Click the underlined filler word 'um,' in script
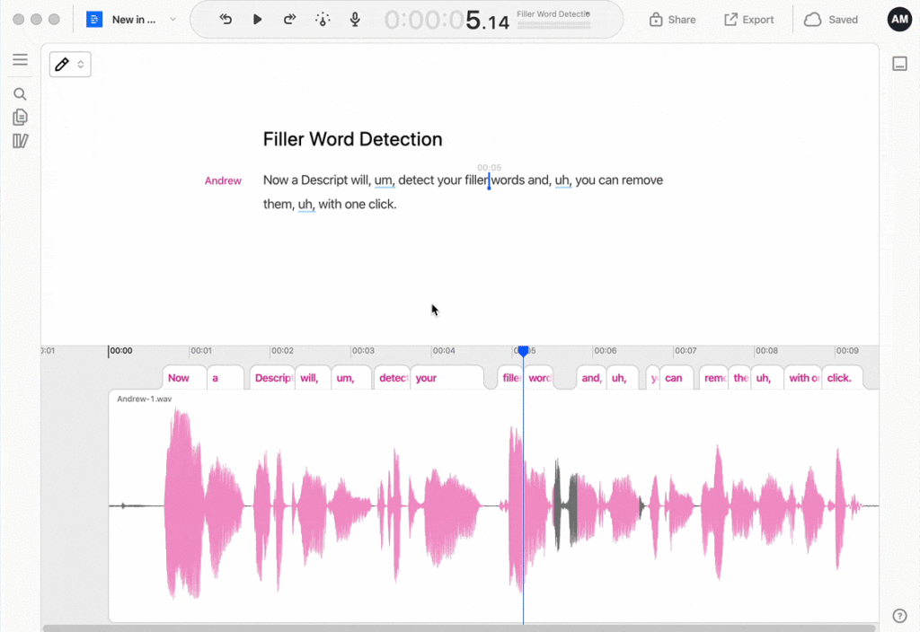The width and height of the screenshot is (920, 632). pyautogui.click(x=385, y=180)
